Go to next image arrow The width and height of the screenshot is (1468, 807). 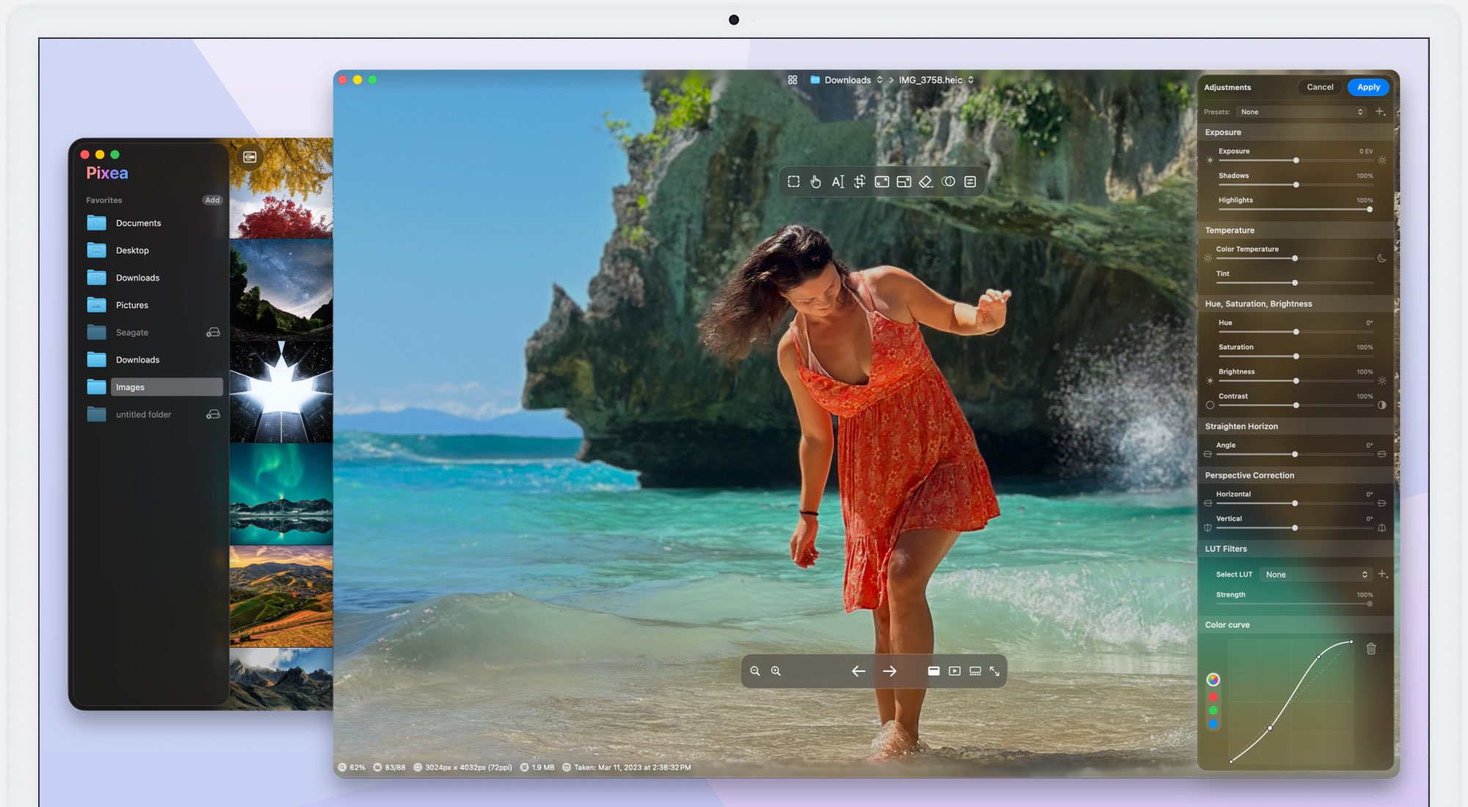click(890, 671)
